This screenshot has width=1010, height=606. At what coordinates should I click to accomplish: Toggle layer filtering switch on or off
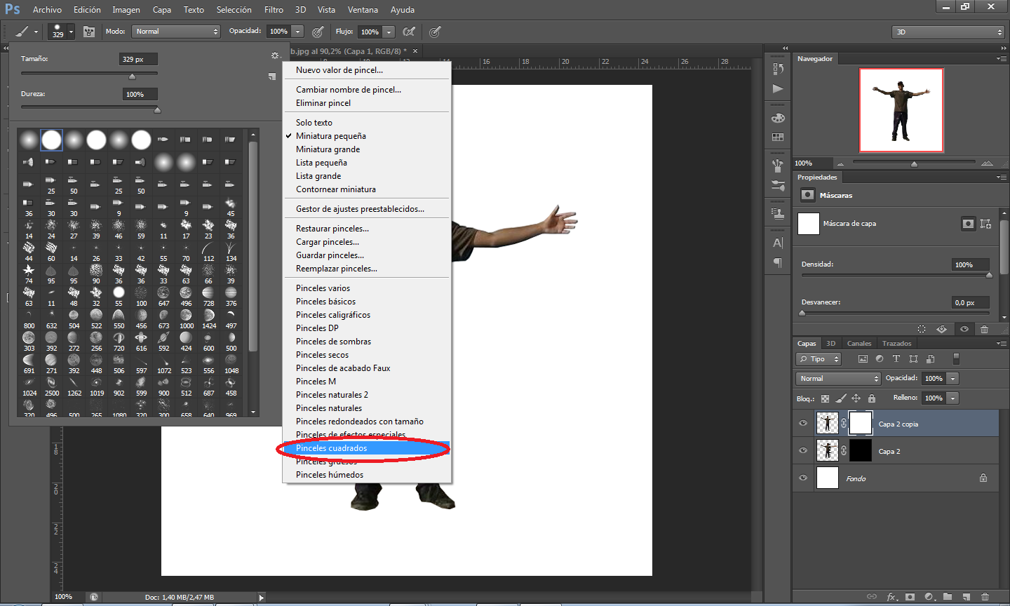[956, 358]
